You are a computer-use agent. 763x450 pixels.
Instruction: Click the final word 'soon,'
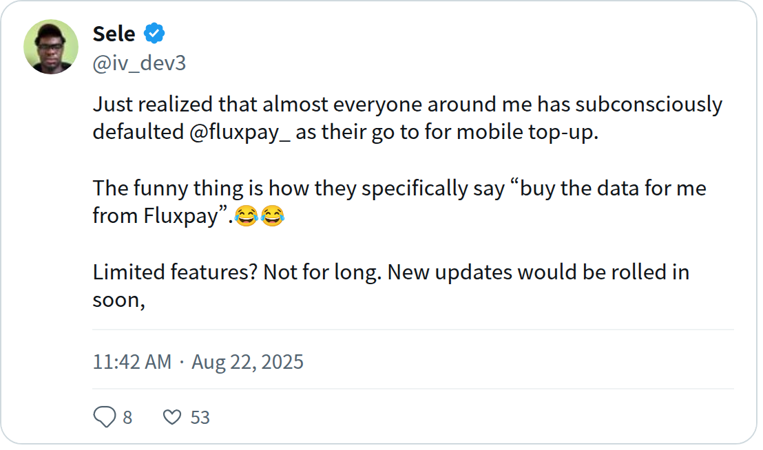[118, 300]
